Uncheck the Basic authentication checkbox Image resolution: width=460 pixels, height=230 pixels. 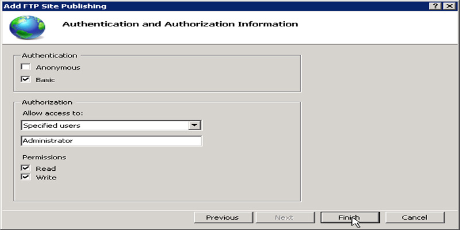(x=25, y=79)
